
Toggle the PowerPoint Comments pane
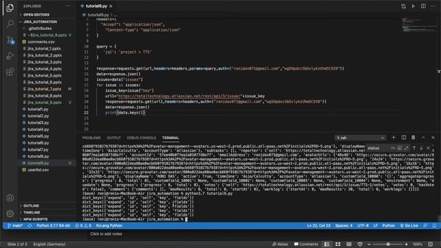tap(306, 245)
